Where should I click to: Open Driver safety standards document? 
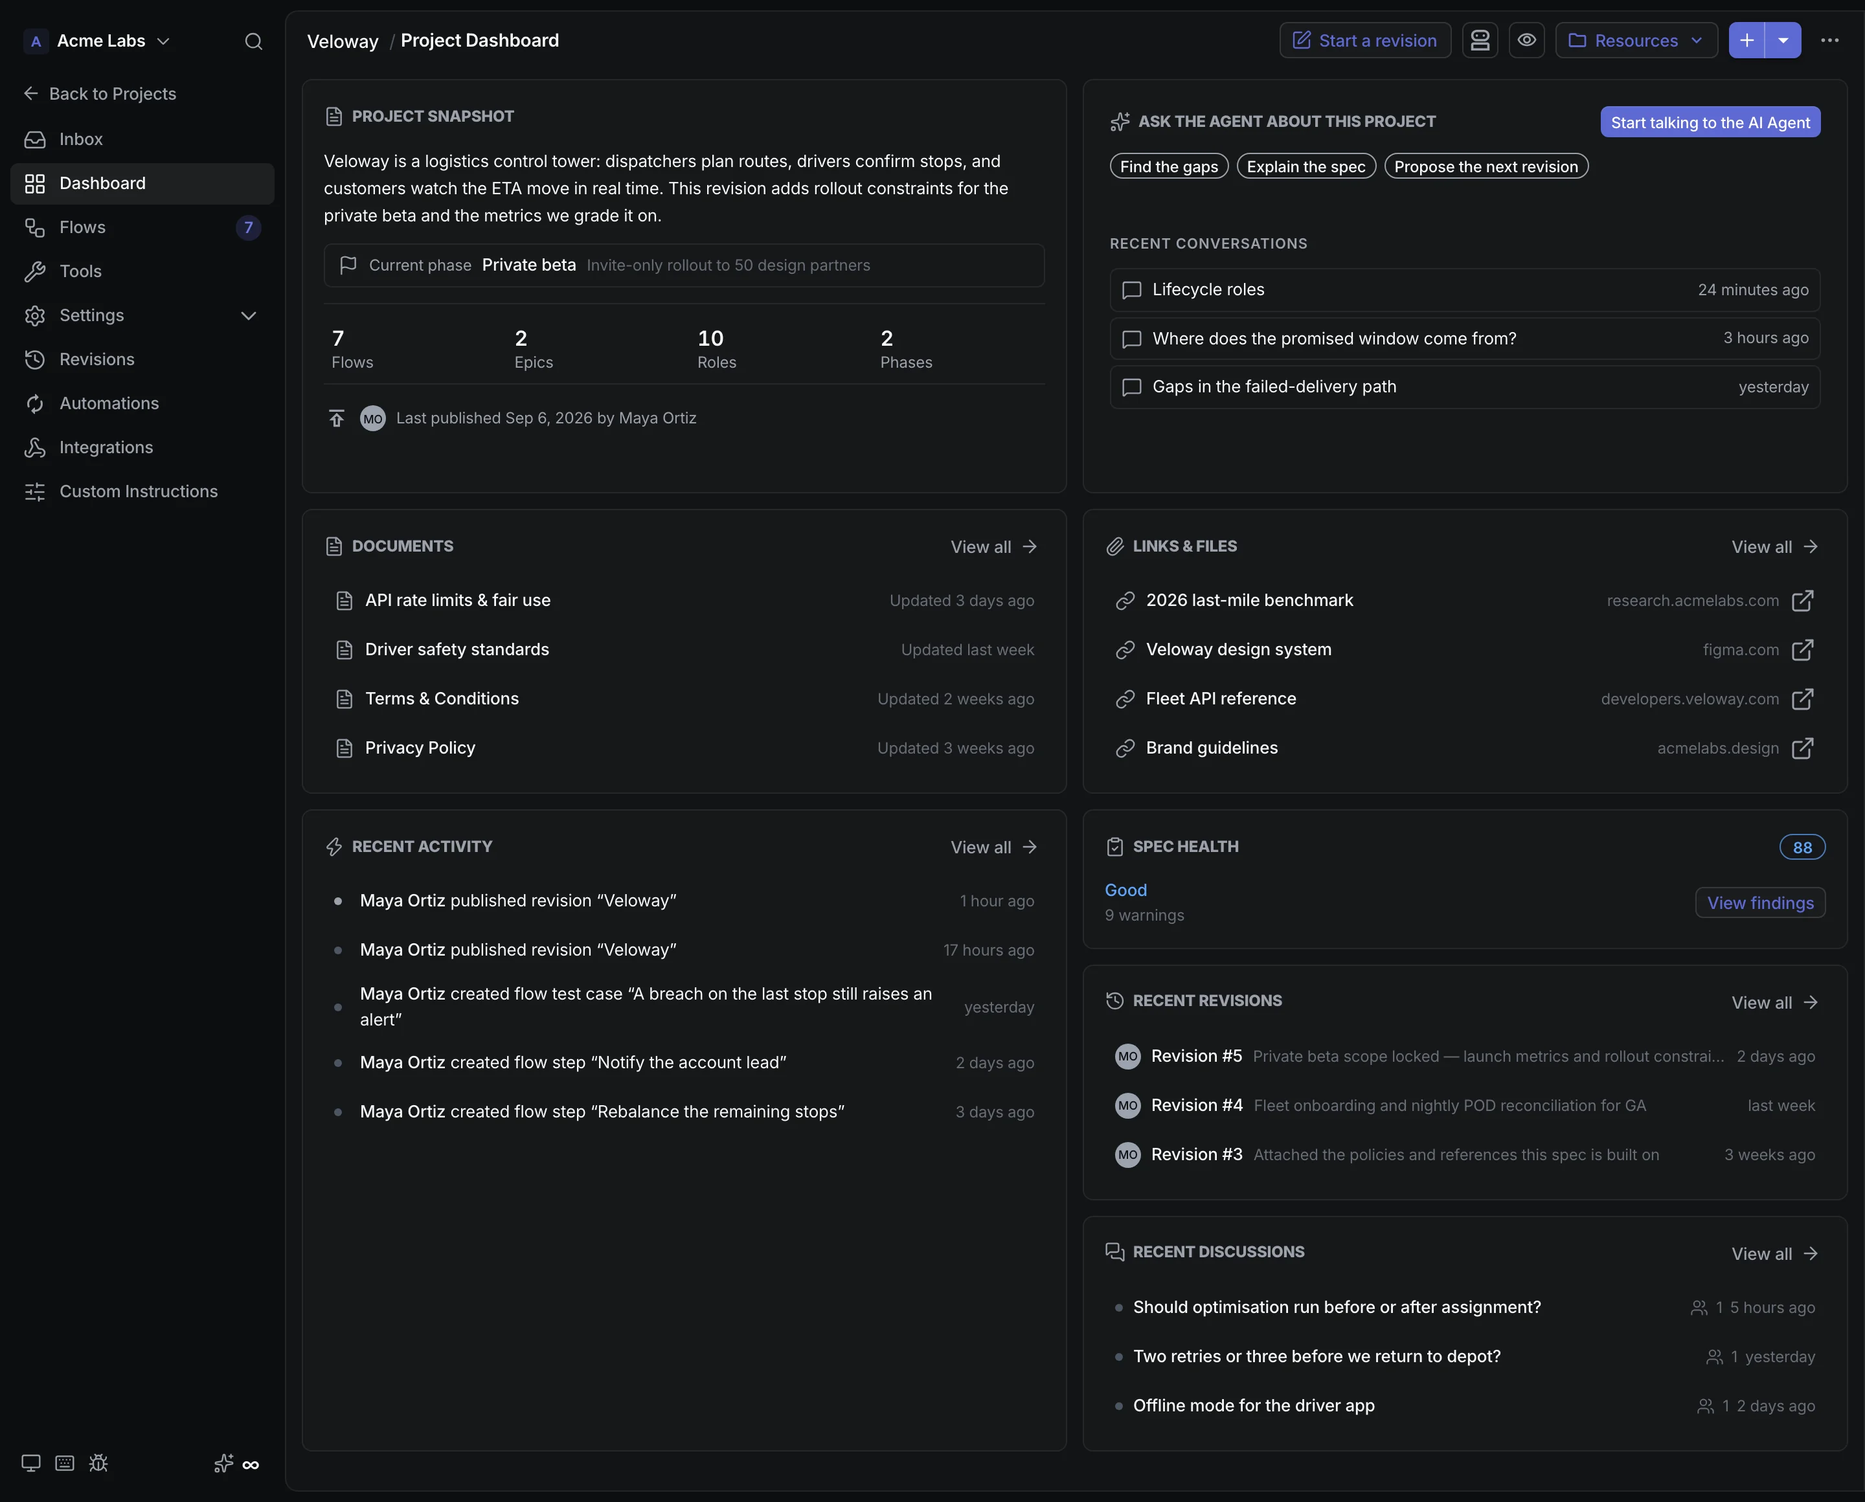click(x=684, y=650)
